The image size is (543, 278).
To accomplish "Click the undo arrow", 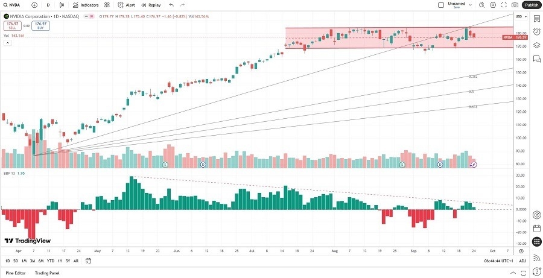I will click(171, 5).
